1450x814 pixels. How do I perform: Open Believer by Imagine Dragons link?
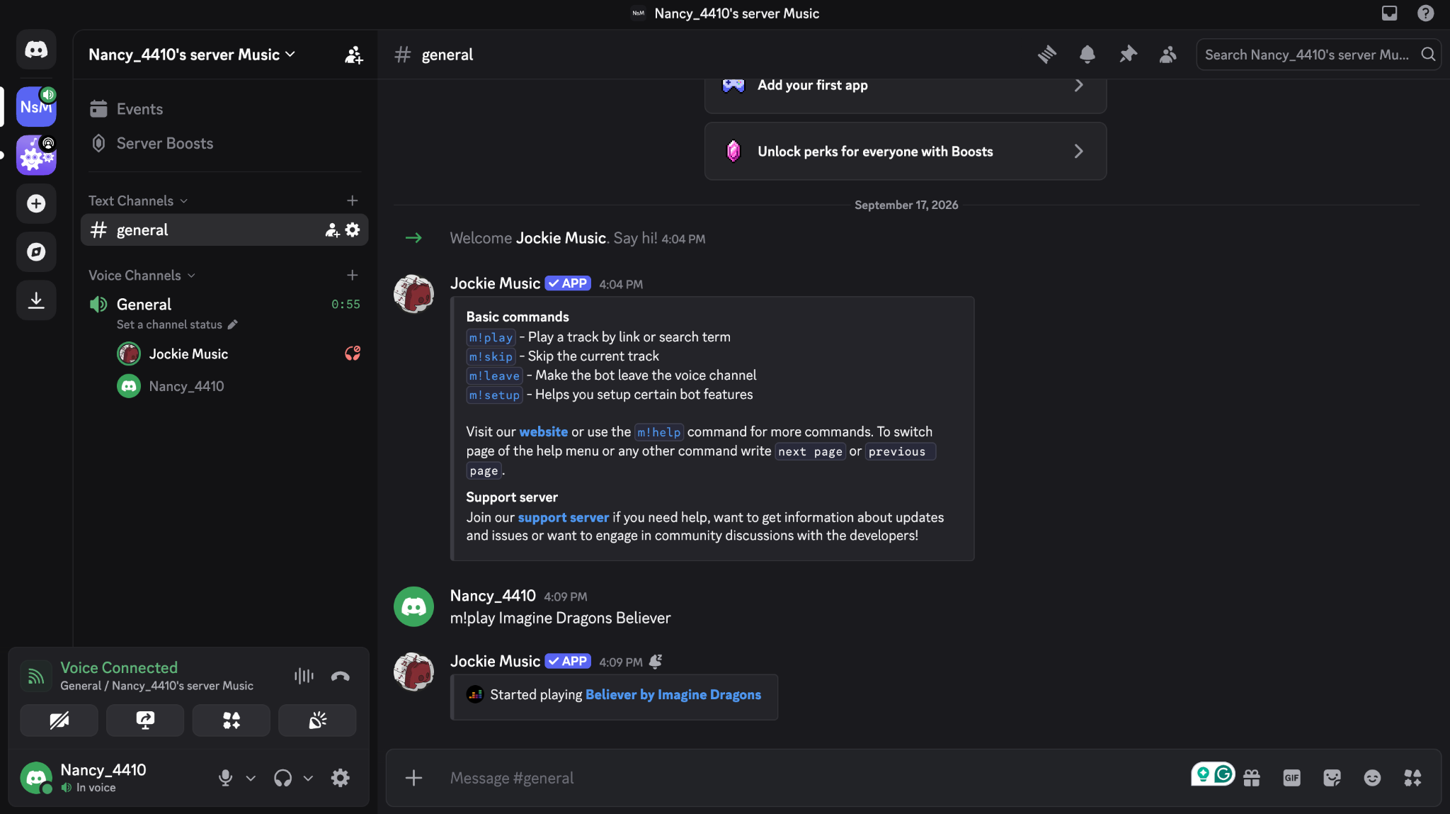(x=673, y=694)
